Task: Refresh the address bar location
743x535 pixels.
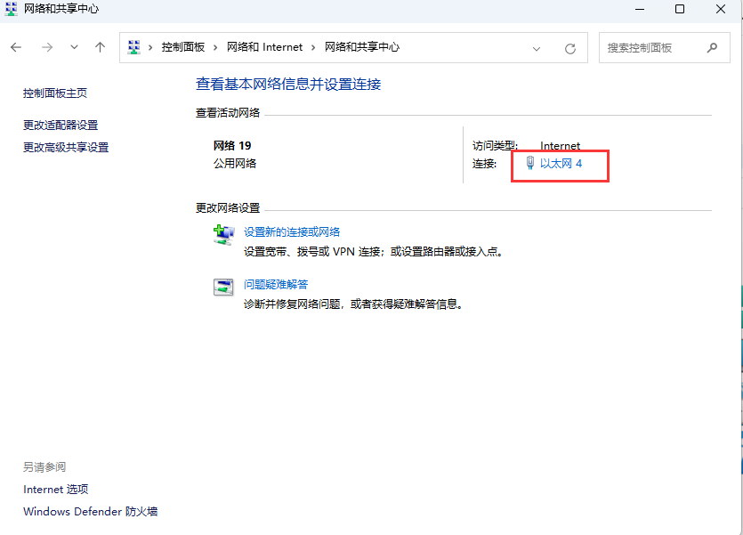Action: pos(570,48)
